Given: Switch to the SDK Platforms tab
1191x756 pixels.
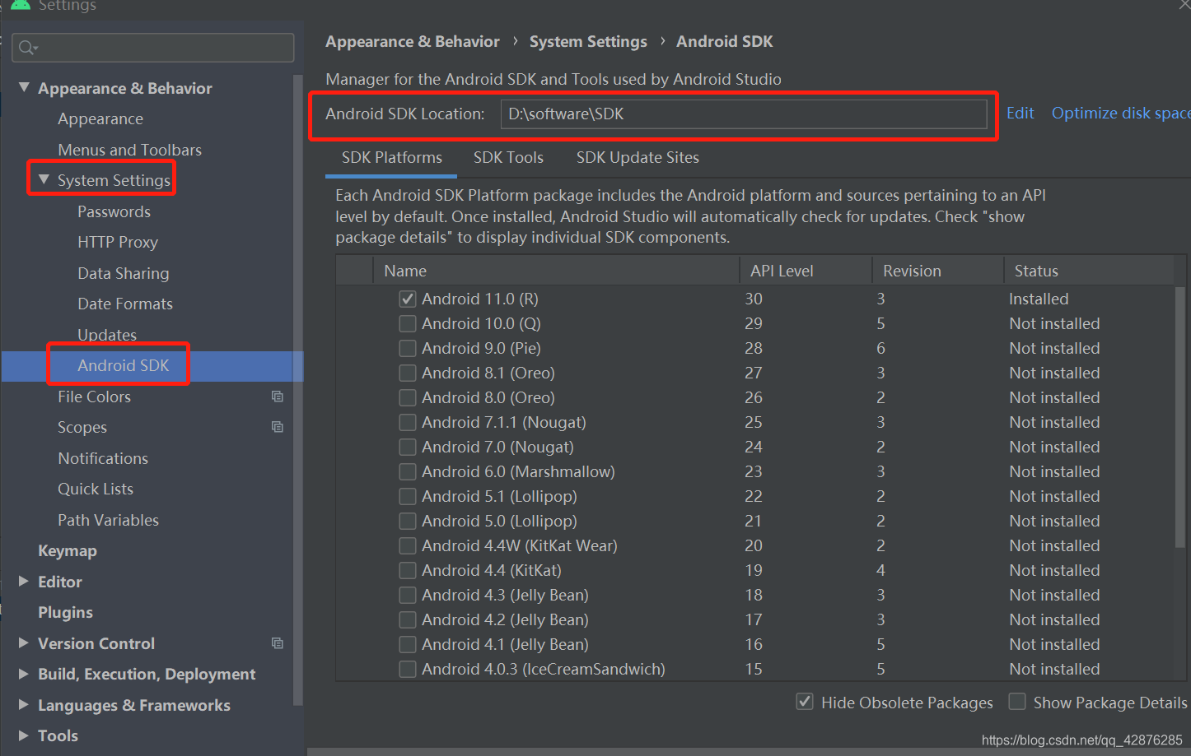Looking at the screenshot, I should coord(391,158).
